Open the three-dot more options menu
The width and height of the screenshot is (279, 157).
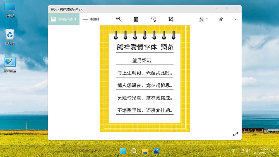[235, 19]
